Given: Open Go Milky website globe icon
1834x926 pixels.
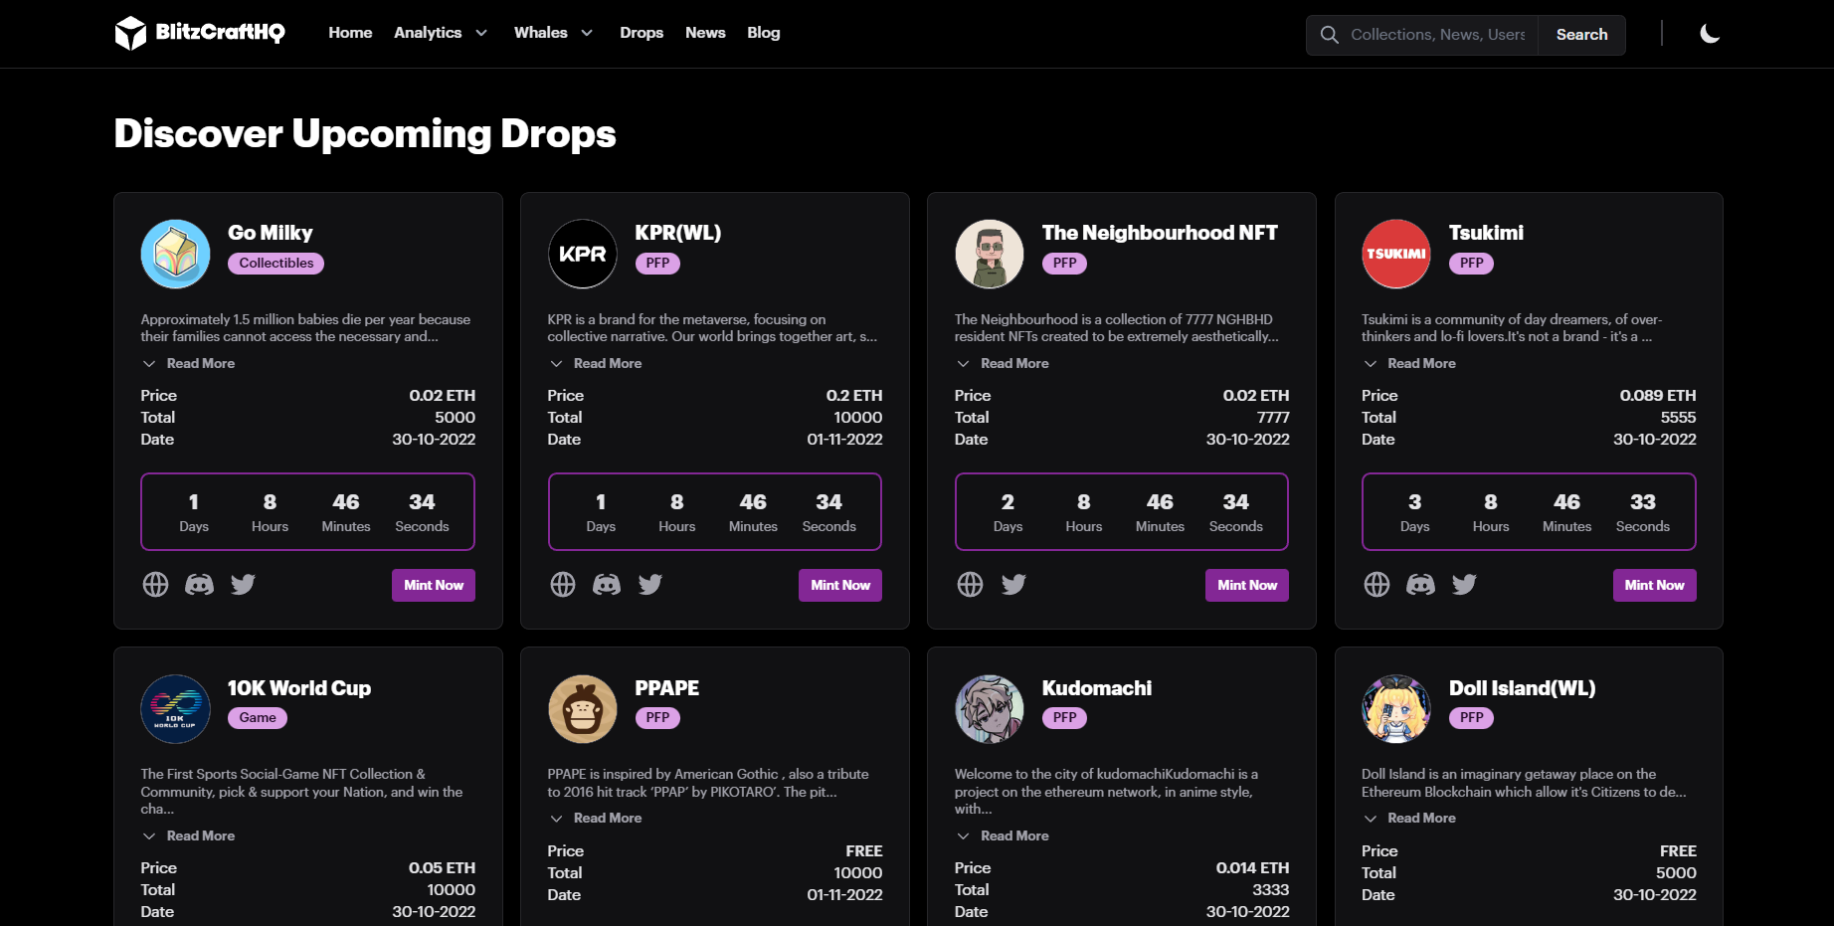Looking at the screenshot, I should coord(156,585).
